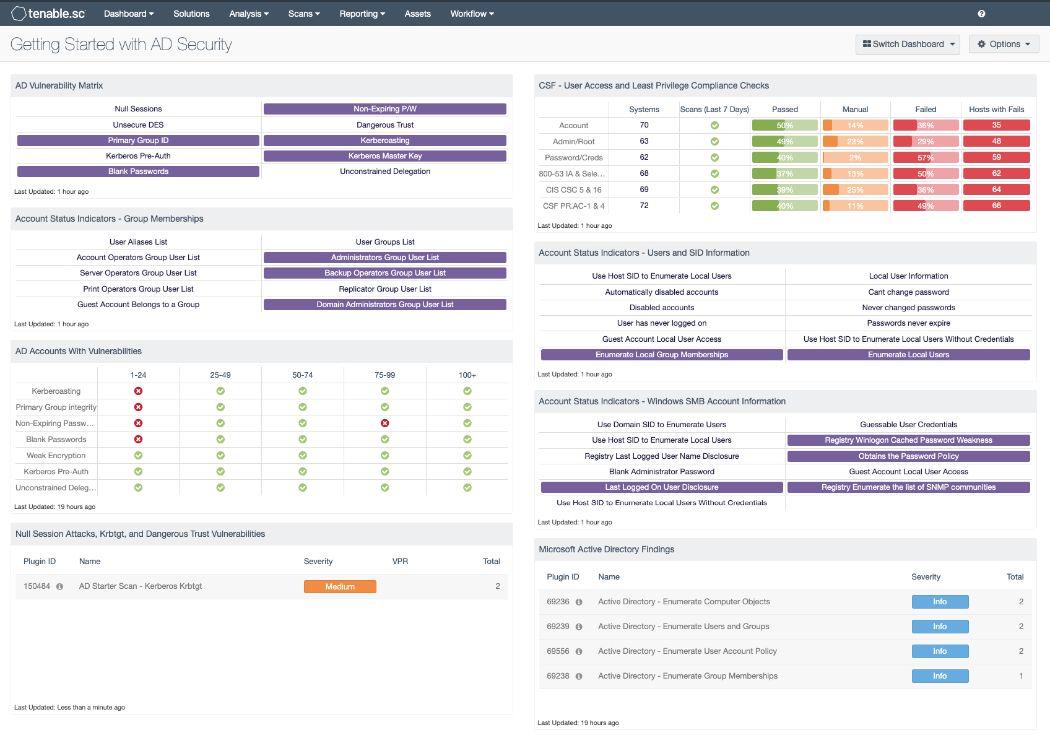Click Passwords never expire indicator
Viewport: 1050px width, 743px height.
pos(908,323)
